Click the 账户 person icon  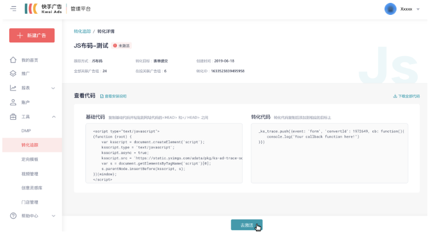(13, 103)
